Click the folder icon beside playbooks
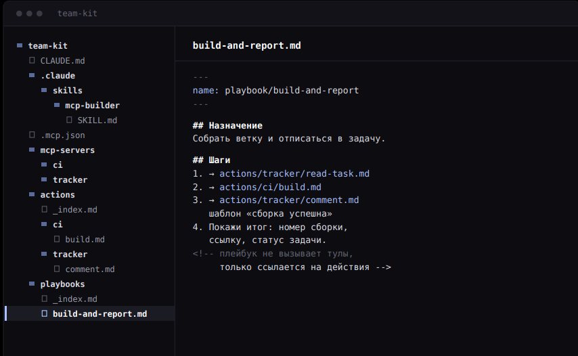The image size is (578, 356). point(32,284)
